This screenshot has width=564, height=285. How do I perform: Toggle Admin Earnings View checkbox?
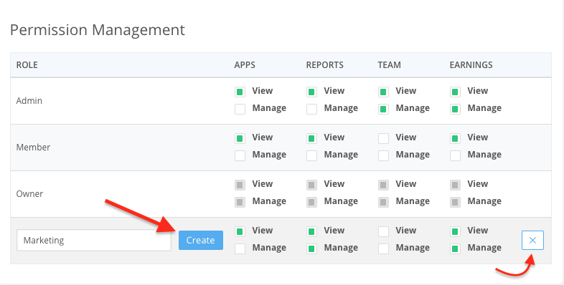455,92
